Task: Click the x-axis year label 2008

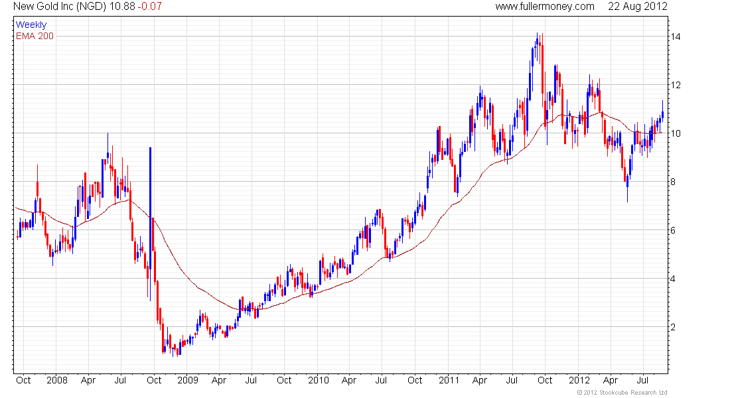Action: point(57,380)
